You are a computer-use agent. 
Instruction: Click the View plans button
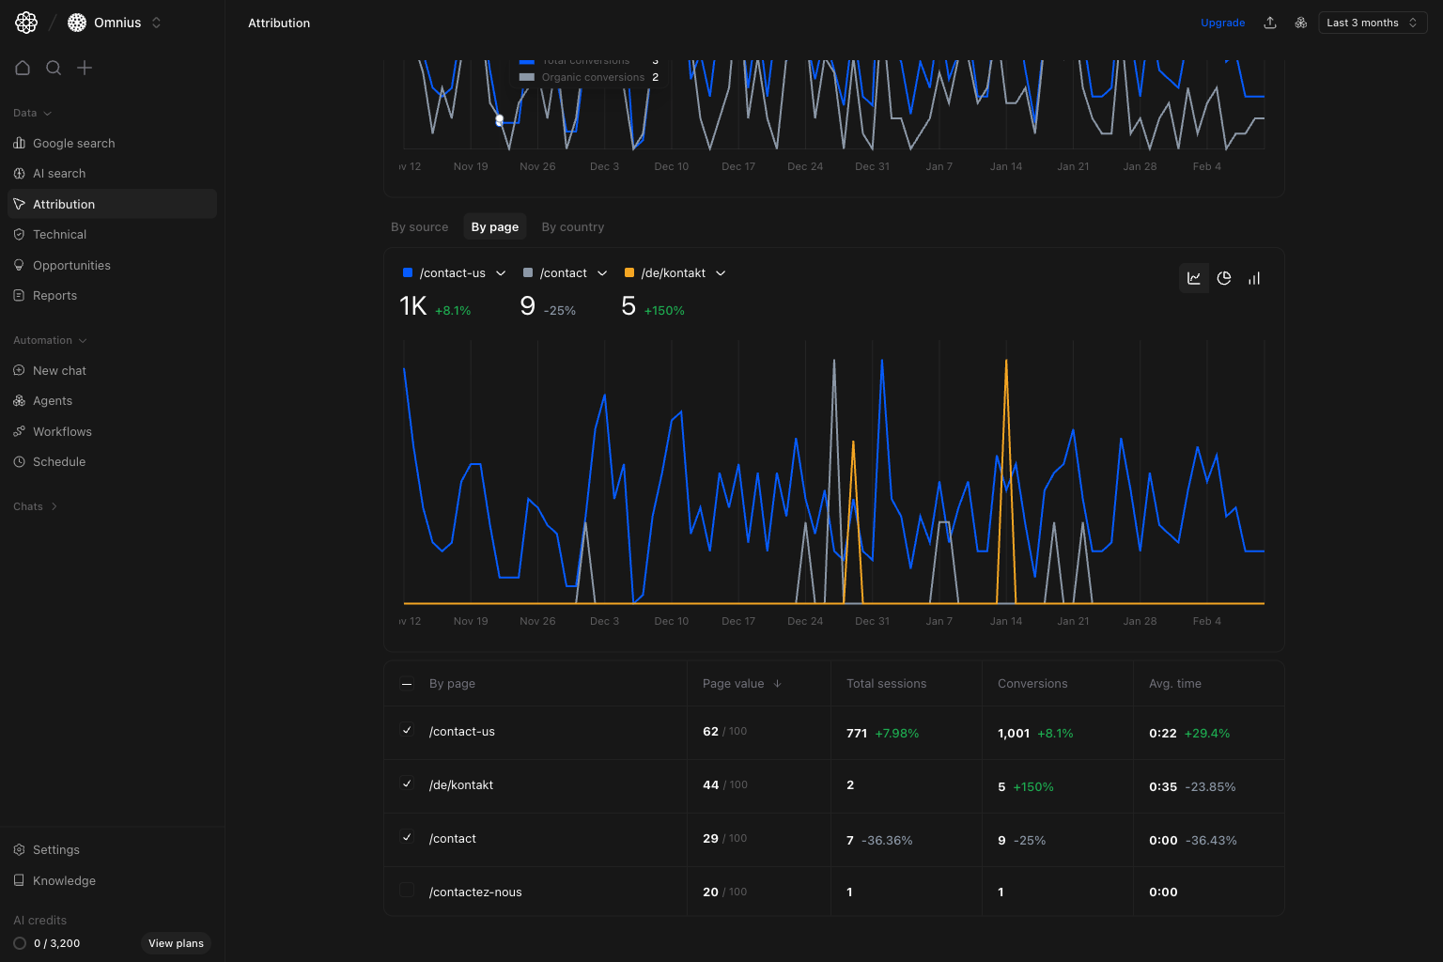[176, 943]
